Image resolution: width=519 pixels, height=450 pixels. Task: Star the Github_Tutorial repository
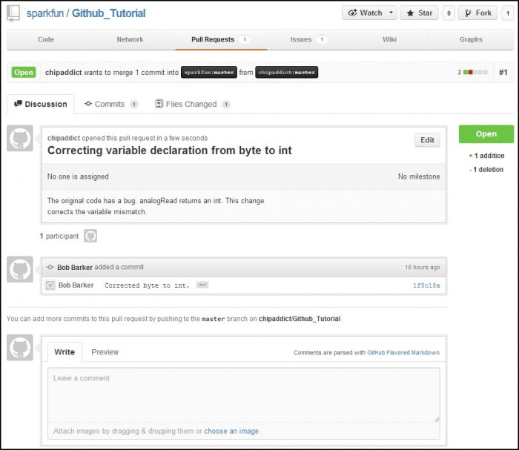tap(419, 13)
